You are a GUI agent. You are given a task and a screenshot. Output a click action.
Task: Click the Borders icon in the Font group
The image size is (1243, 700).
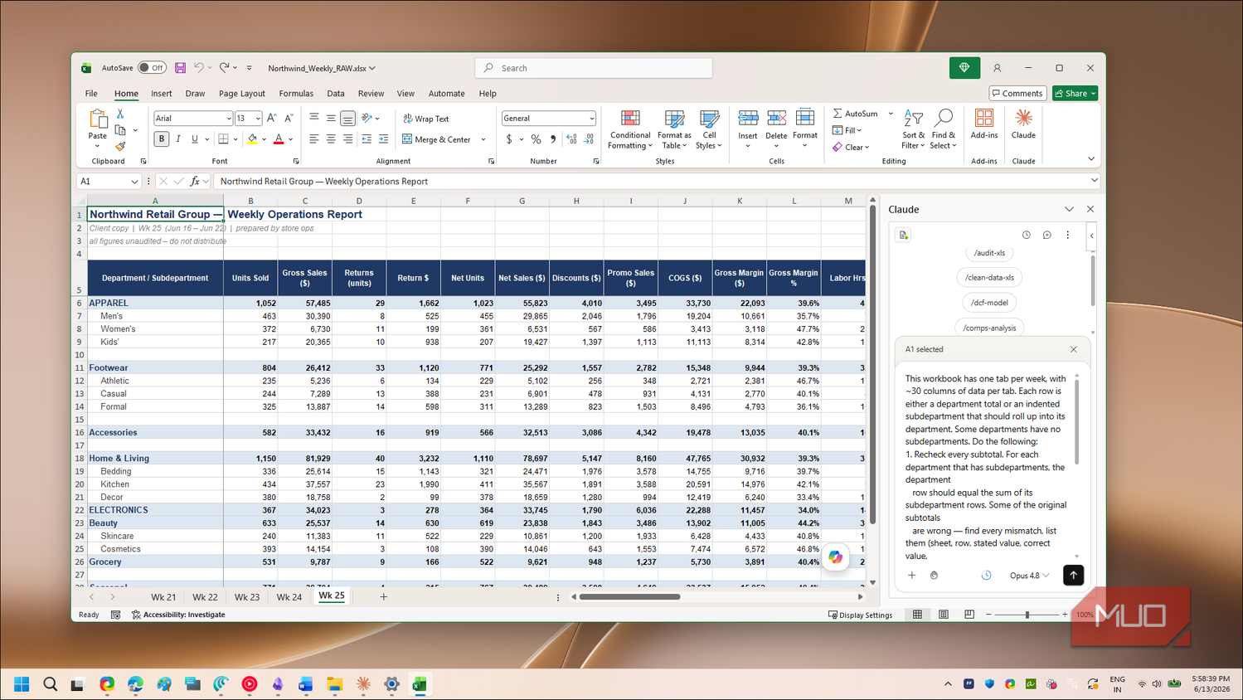(223, 139)
